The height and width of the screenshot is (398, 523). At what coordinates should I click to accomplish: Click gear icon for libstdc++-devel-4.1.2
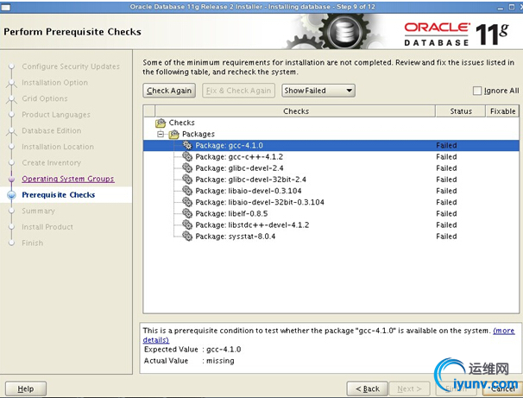tap(187, 224)
